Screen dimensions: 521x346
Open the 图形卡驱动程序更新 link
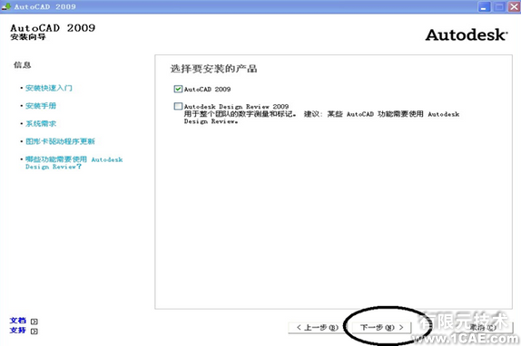pos(60,141)
